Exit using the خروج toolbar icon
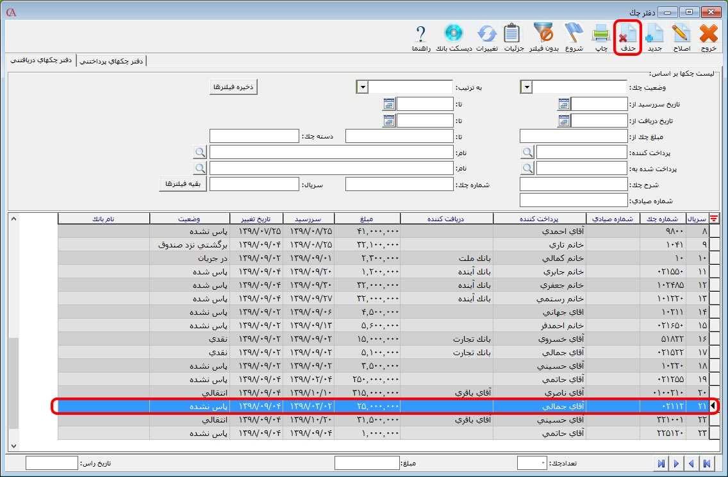Image resolution: width=728 pixels, height=477 pixels. pos(708,37)
